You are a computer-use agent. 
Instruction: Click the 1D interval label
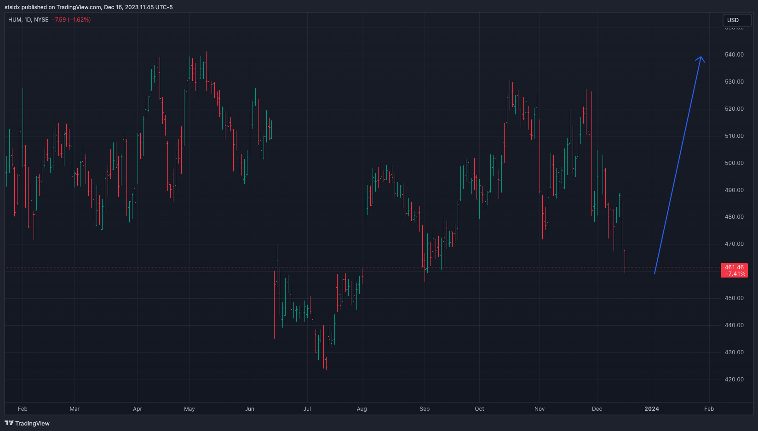point(28,20)
